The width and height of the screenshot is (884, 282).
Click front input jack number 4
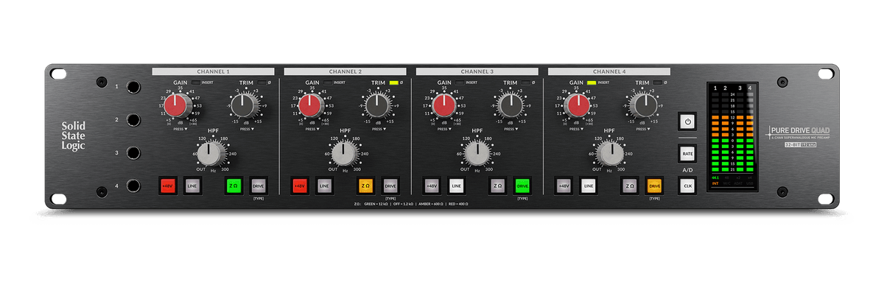pyautogui.click(x=134, y=186)
